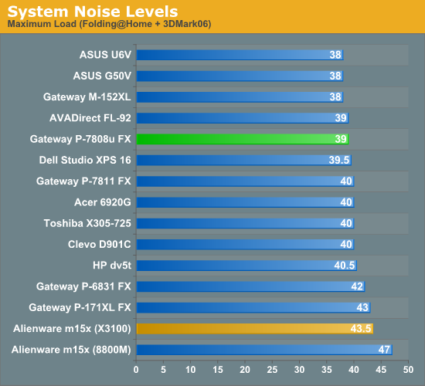Select the "HP dv5t" label

(112, 266)
